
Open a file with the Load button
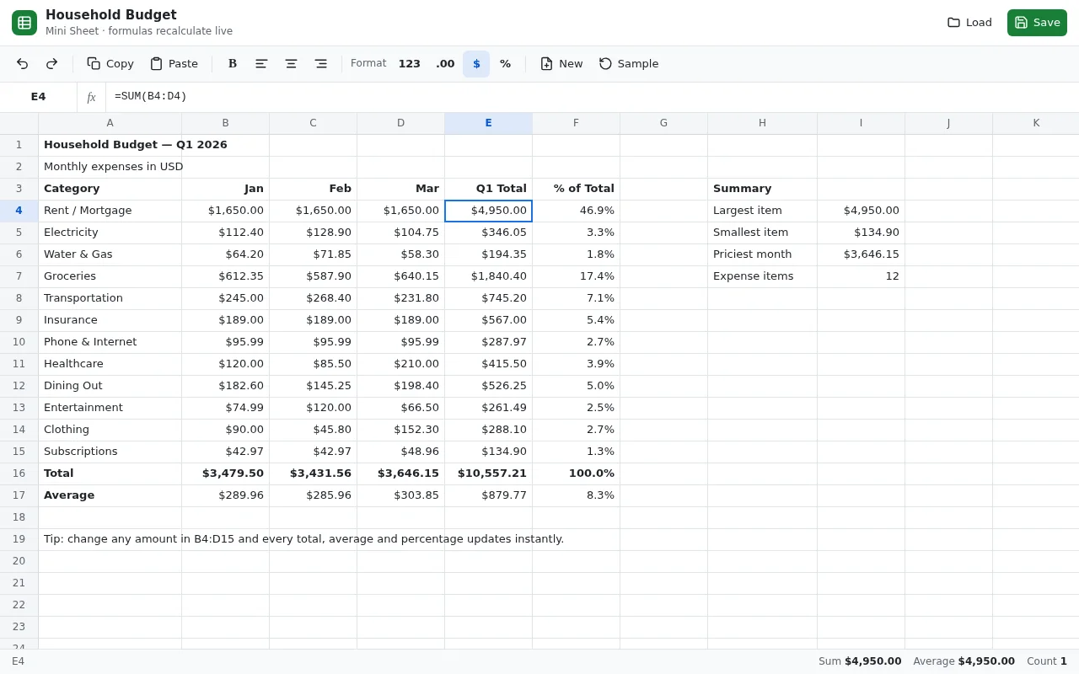969,23
